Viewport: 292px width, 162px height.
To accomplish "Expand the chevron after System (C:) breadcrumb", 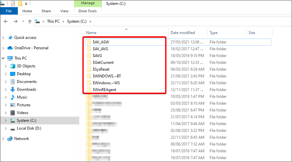I will coord(90,21).
